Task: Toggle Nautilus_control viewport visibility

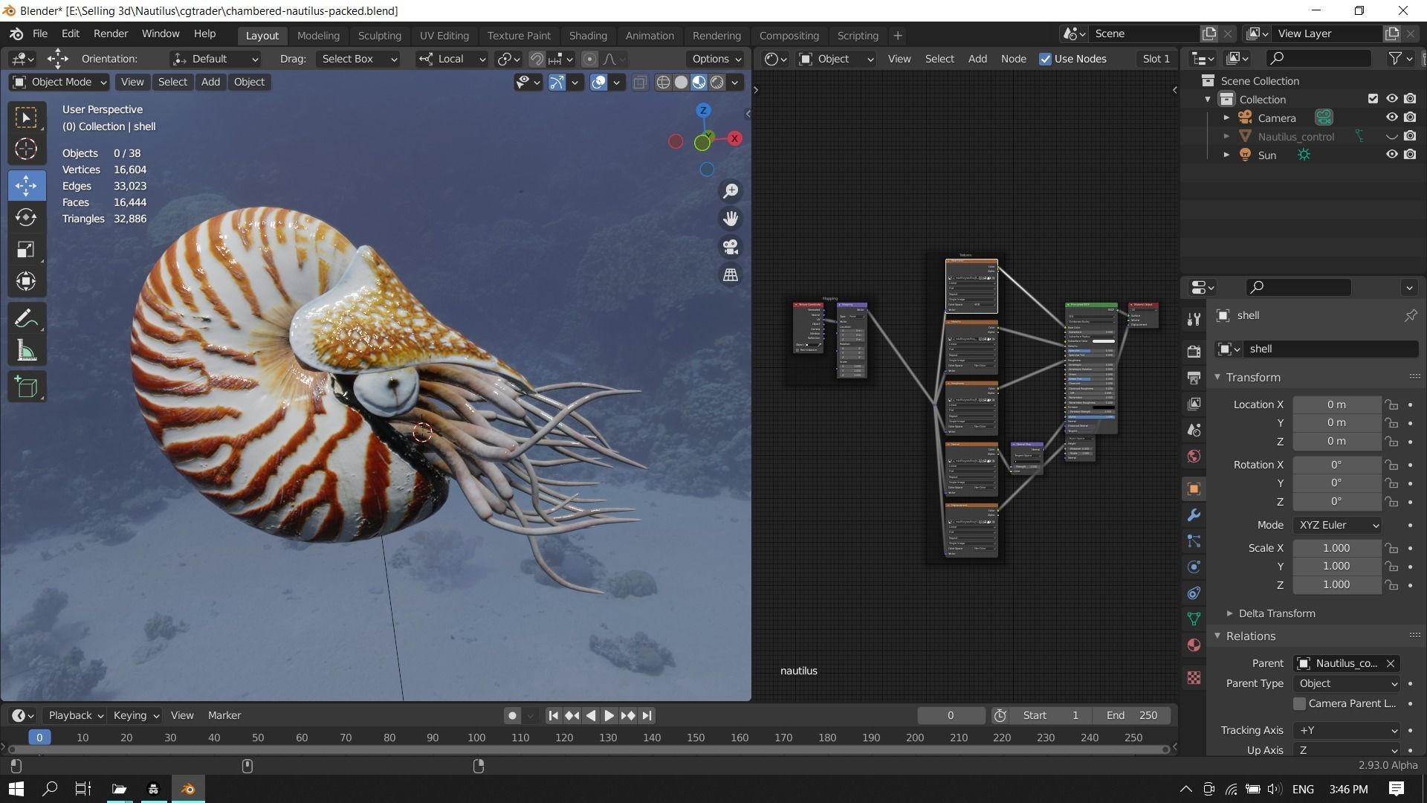Action: coord(1391,137)
